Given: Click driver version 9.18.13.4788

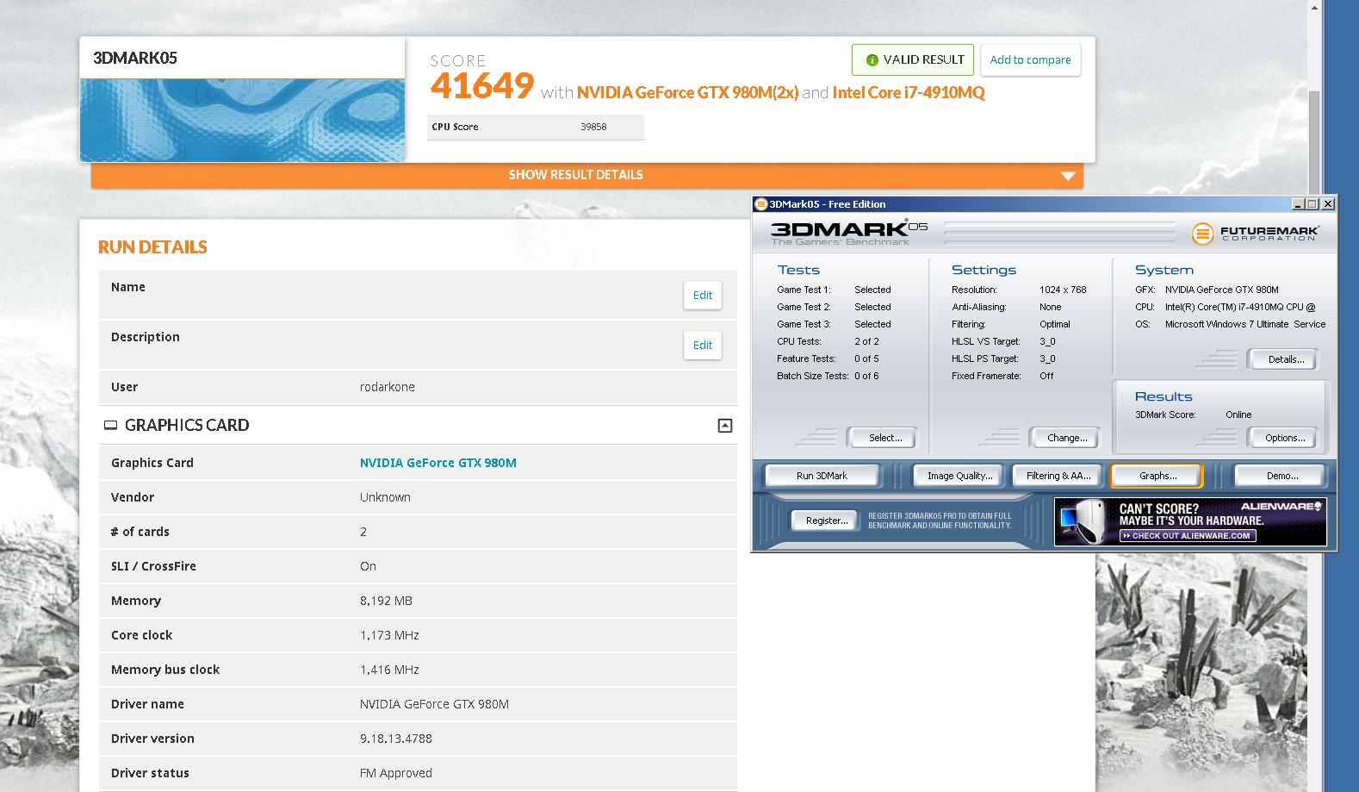Looking at the screenshot, I should click(x=396, y=739).
